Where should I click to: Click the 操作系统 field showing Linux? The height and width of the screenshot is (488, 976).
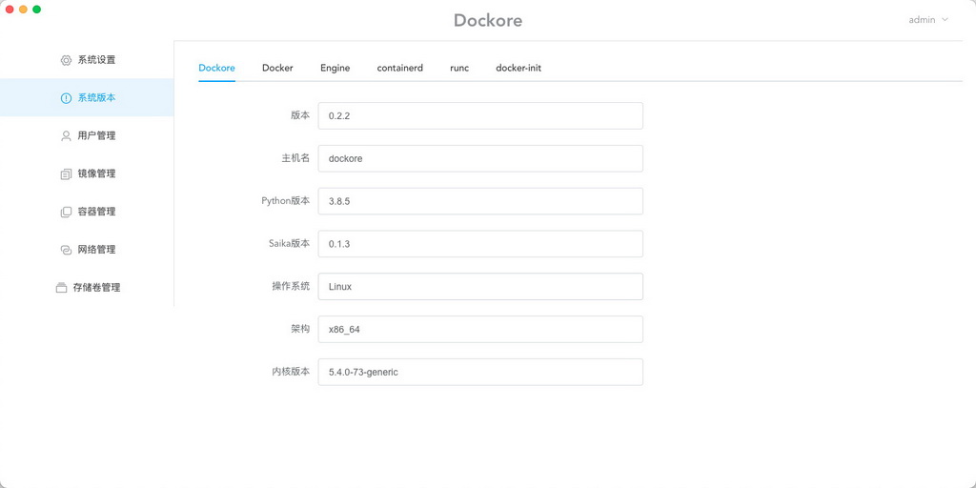(x=480, y=286)
